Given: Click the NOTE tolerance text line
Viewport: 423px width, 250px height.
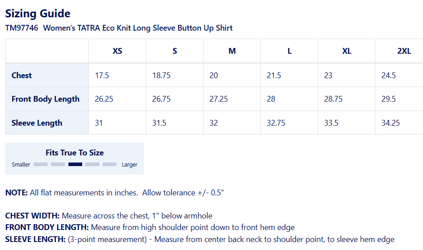Looking at the screenshot, I should tap(115, 193).
